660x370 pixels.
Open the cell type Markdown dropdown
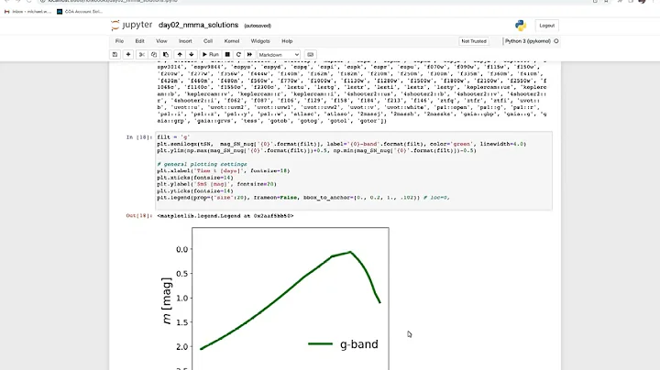pyautogui.click(x=279, y=55)
